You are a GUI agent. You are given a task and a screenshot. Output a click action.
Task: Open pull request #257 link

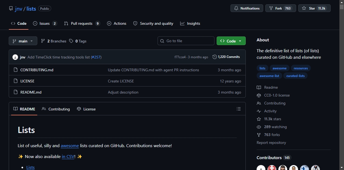click(96, 57)
